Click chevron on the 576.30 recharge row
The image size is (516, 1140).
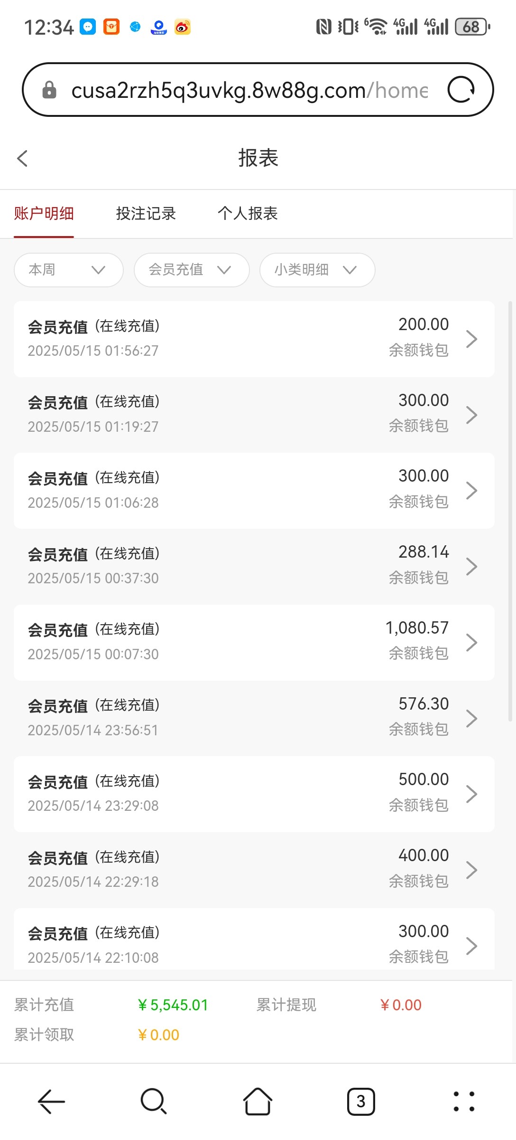pos(471,718)
